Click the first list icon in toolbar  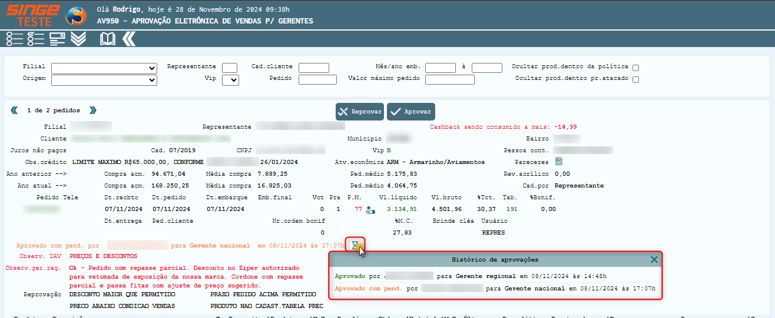coord(14,39)
